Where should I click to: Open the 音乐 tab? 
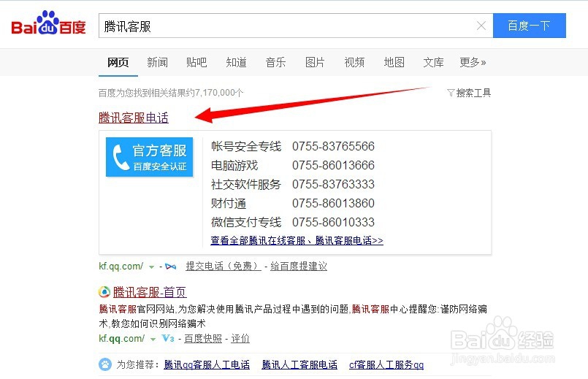pos(275,62)
